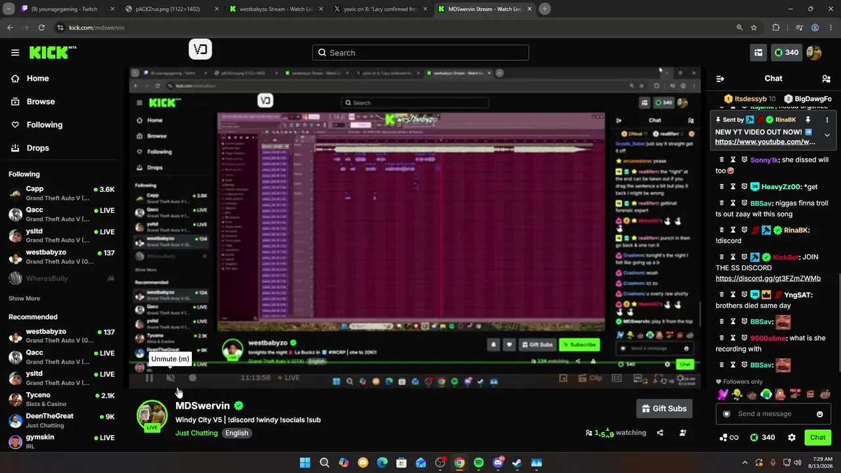Open Steam from the taskbar
The height and width of the screenshot is (473, 841).
[517, 463]
